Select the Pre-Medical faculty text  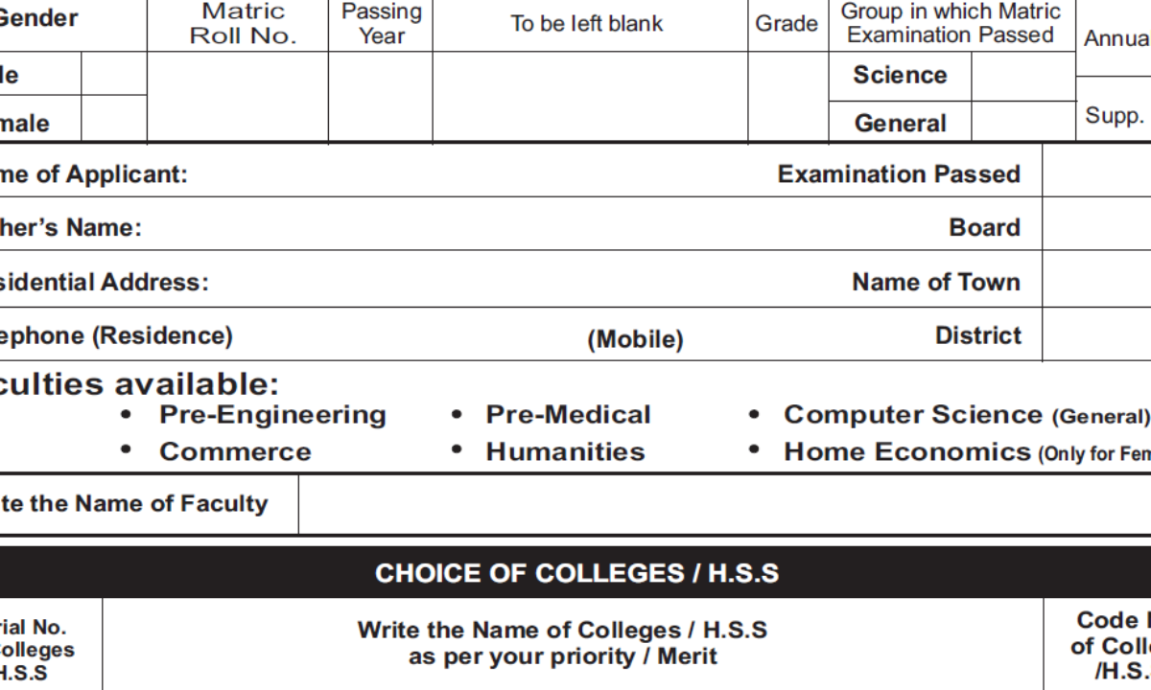pyautogui.click(x=568, y=415)
